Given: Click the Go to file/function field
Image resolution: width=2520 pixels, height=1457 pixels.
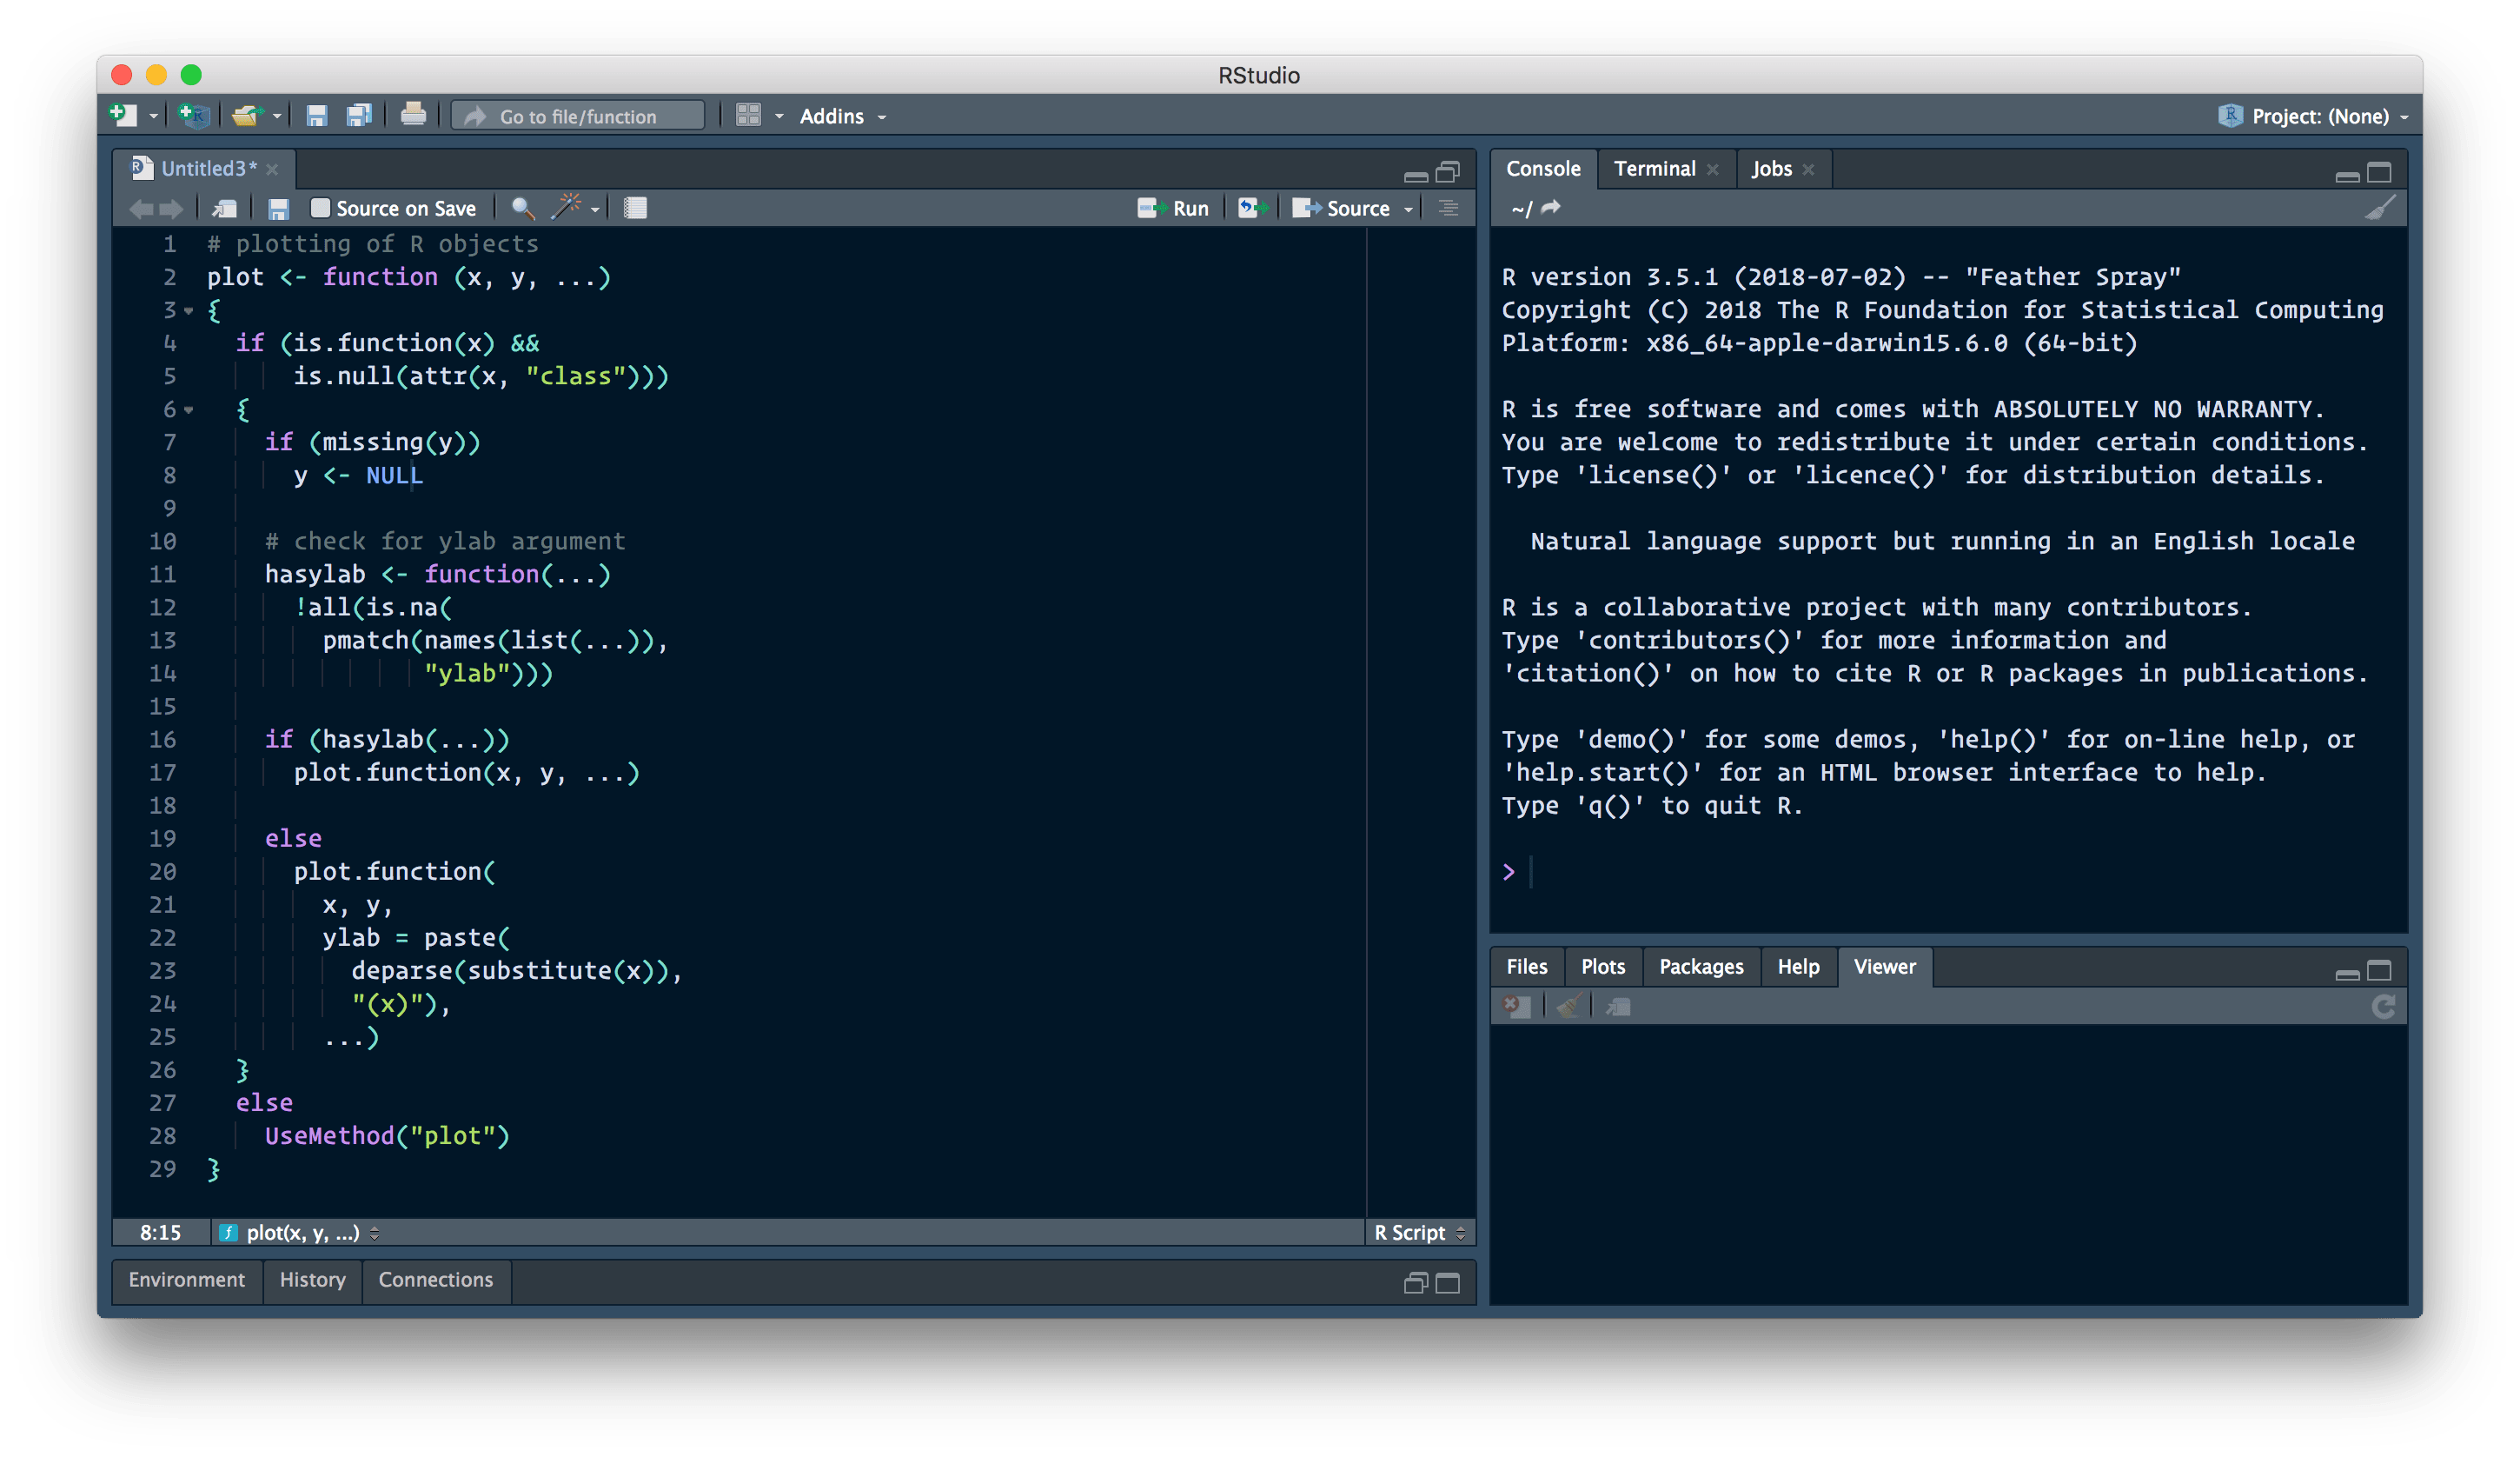Looking at the screenshot, I should [578, 116].
